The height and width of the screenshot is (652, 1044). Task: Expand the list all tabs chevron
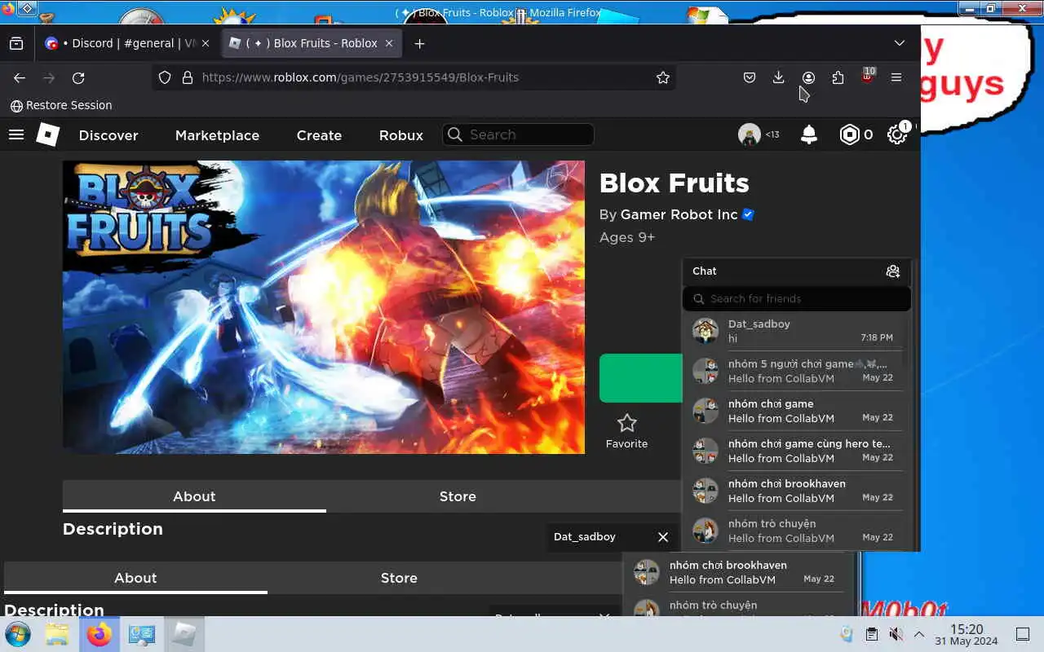(x=899, y=43)
